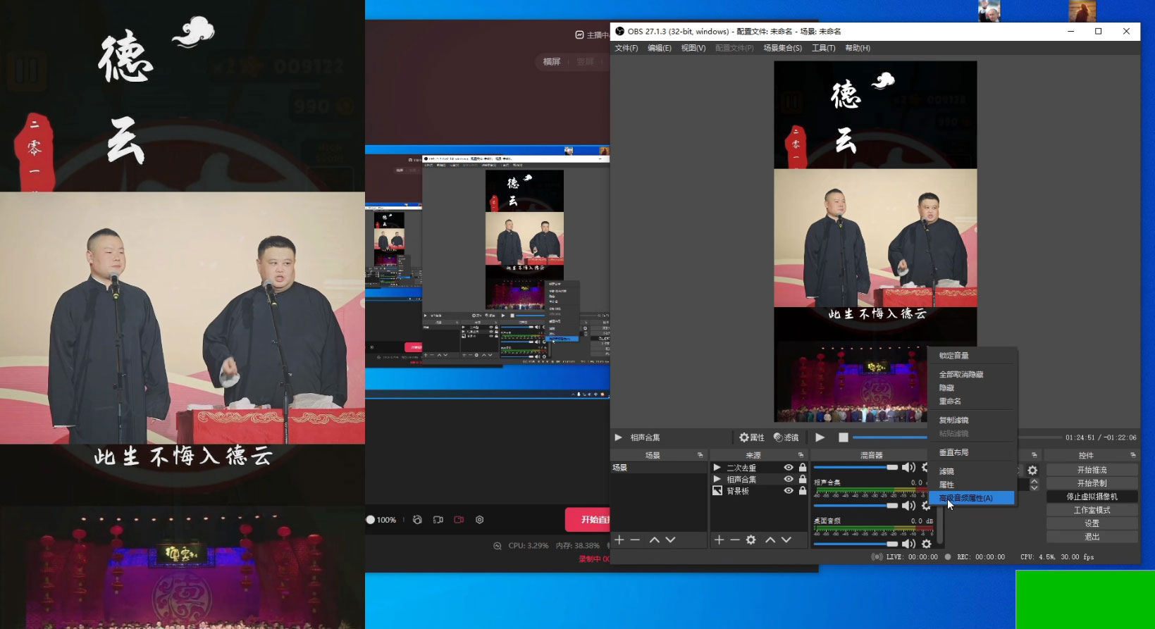Open the 场景集合(S) menu

tap(782, 48)
